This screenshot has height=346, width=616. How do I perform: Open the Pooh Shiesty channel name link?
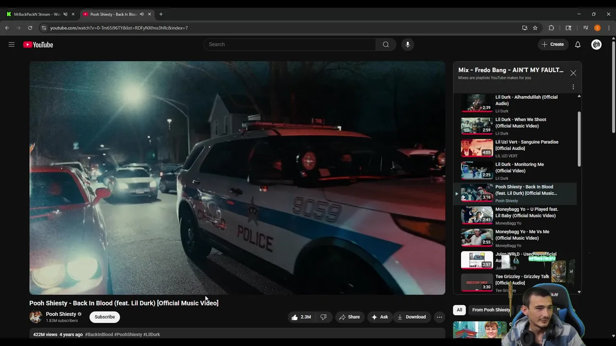tap(61, 314)
